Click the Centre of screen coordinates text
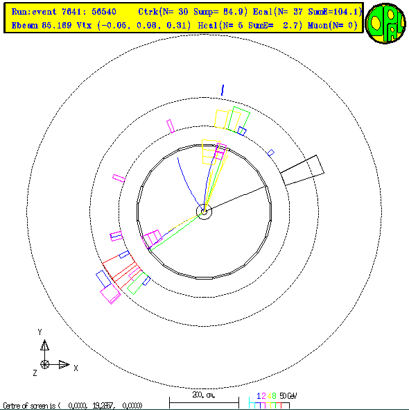Viewport: 409px width, 410px height. pyautogui.click(x=73, y=406)
